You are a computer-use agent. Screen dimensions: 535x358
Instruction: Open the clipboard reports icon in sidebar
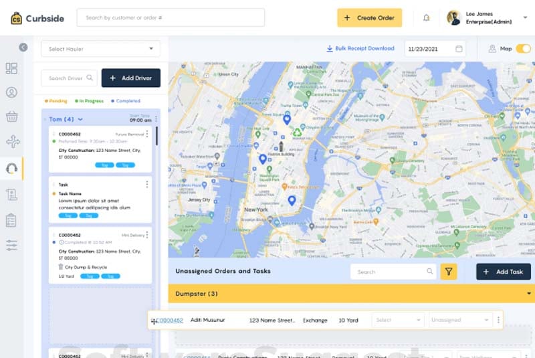(x=11, y=219)
